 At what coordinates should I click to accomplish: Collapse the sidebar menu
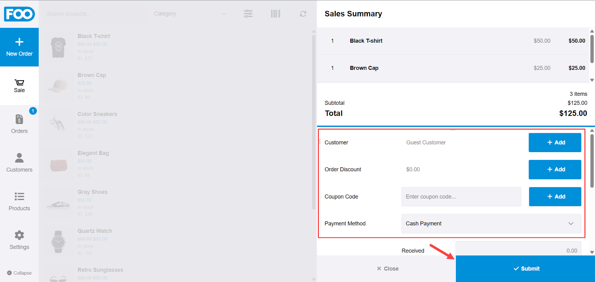point(19,273)
